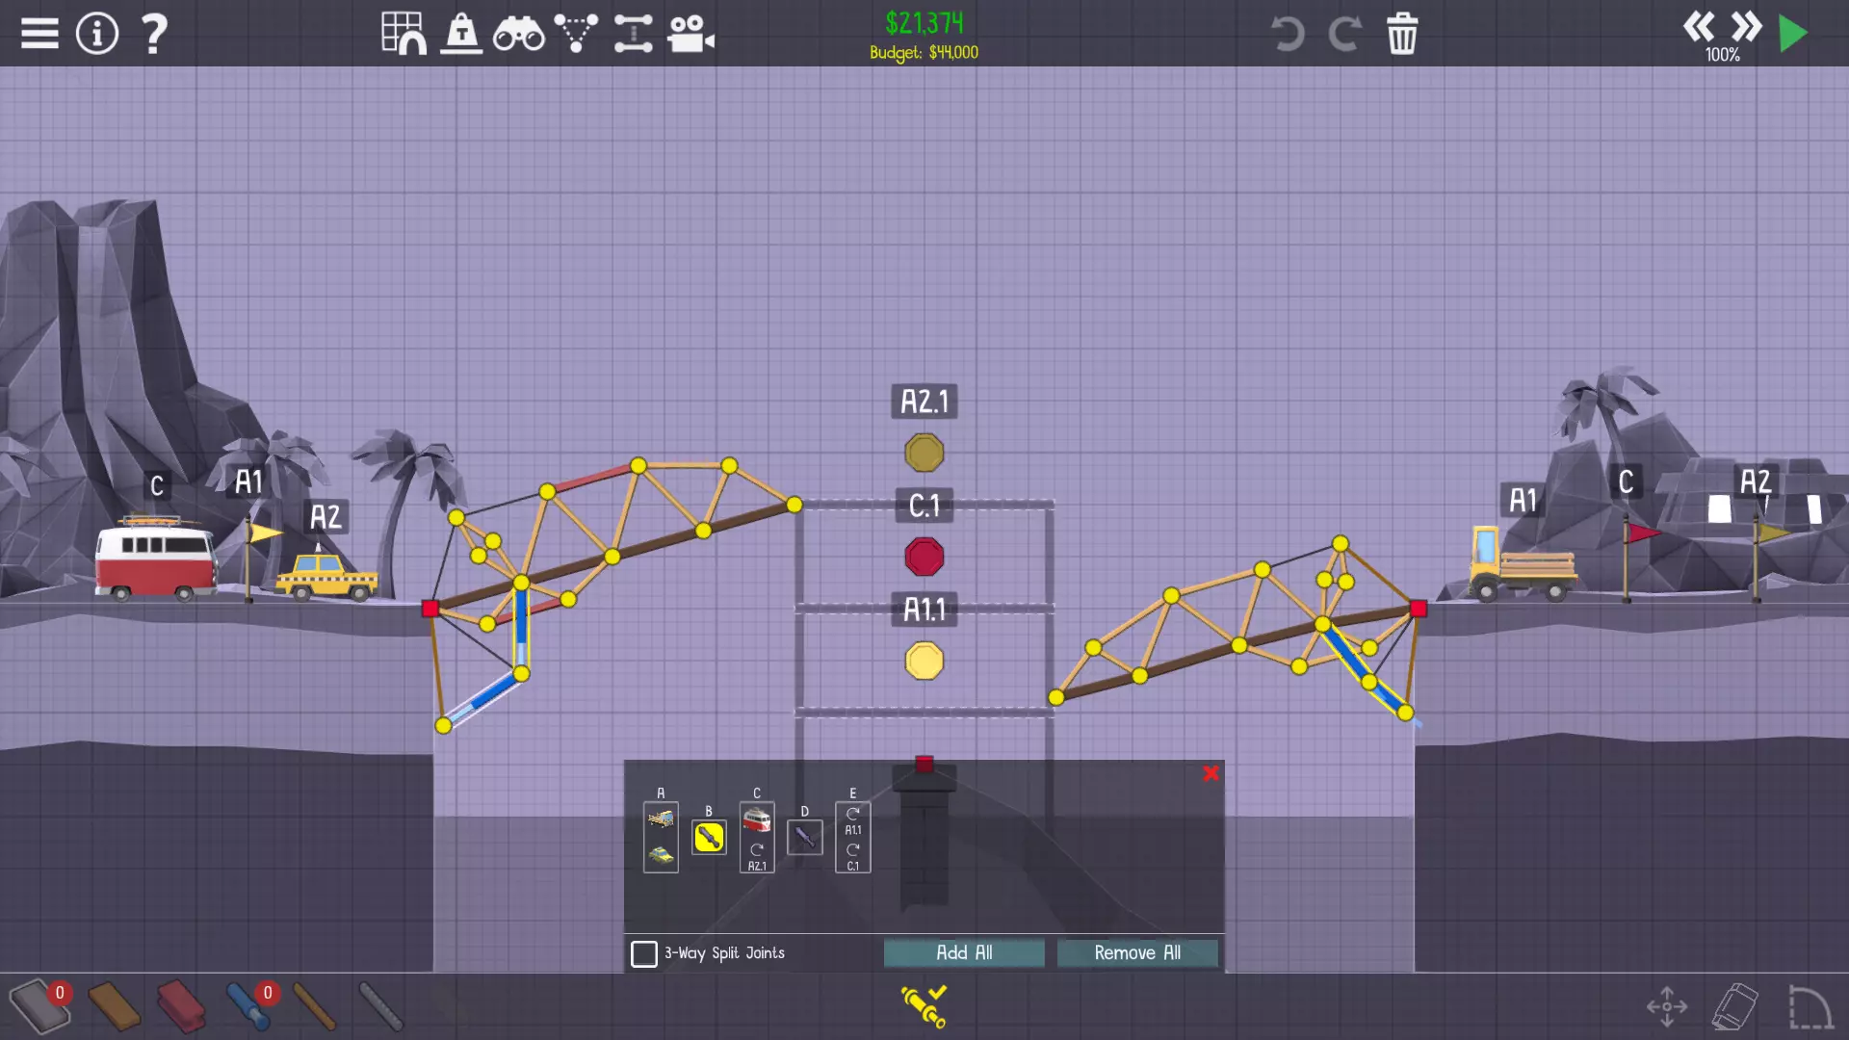Select the red reinforced road material

coord(180,1006)
